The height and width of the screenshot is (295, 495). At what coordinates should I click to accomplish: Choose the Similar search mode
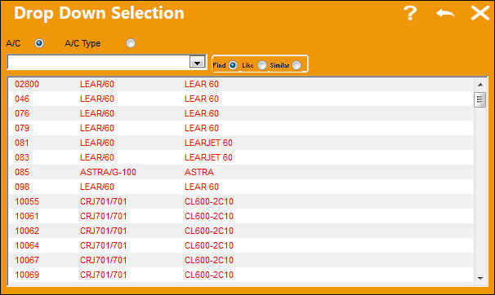click(x=297, y=65)
